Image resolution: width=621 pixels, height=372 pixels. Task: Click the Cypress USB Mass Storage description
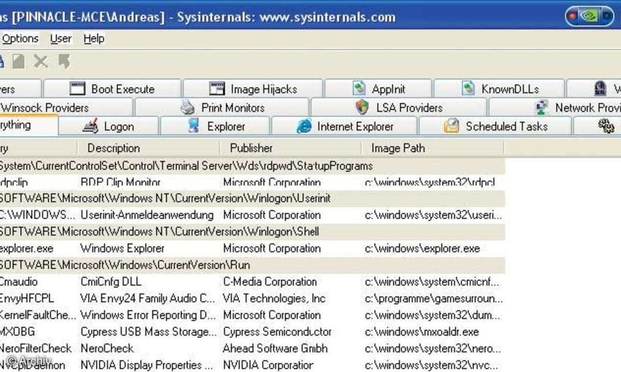pyautogui.click(x=149, y=332)
